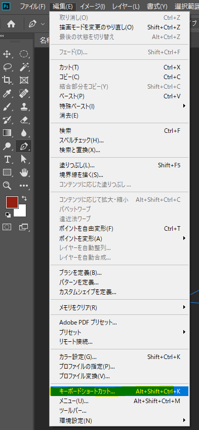This screenshot has height=430, width=199.
Task: Choose 塗りつぶし(L)... menu item
Action: click(x=119, y=165)
